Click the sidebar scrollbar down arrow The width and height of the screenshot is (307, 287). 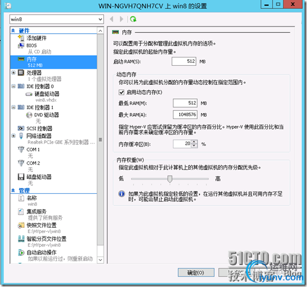click(100, 260)
